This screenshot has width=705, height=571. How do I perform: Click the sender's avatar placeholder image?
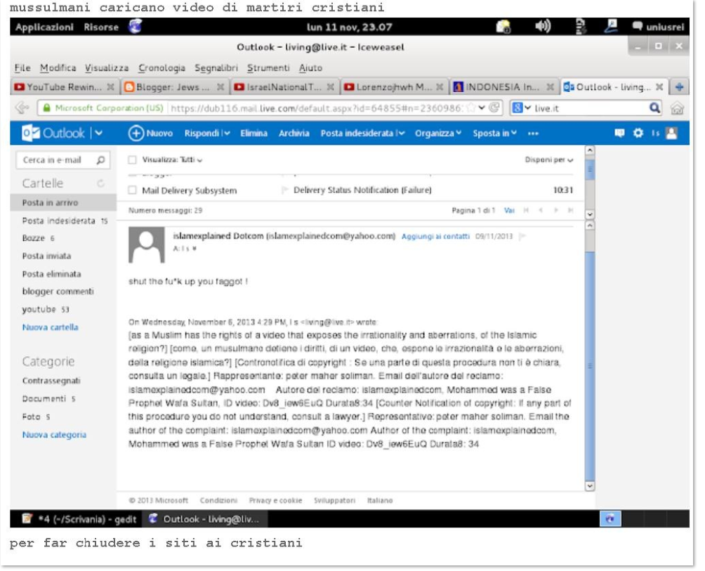click(147, 247)
